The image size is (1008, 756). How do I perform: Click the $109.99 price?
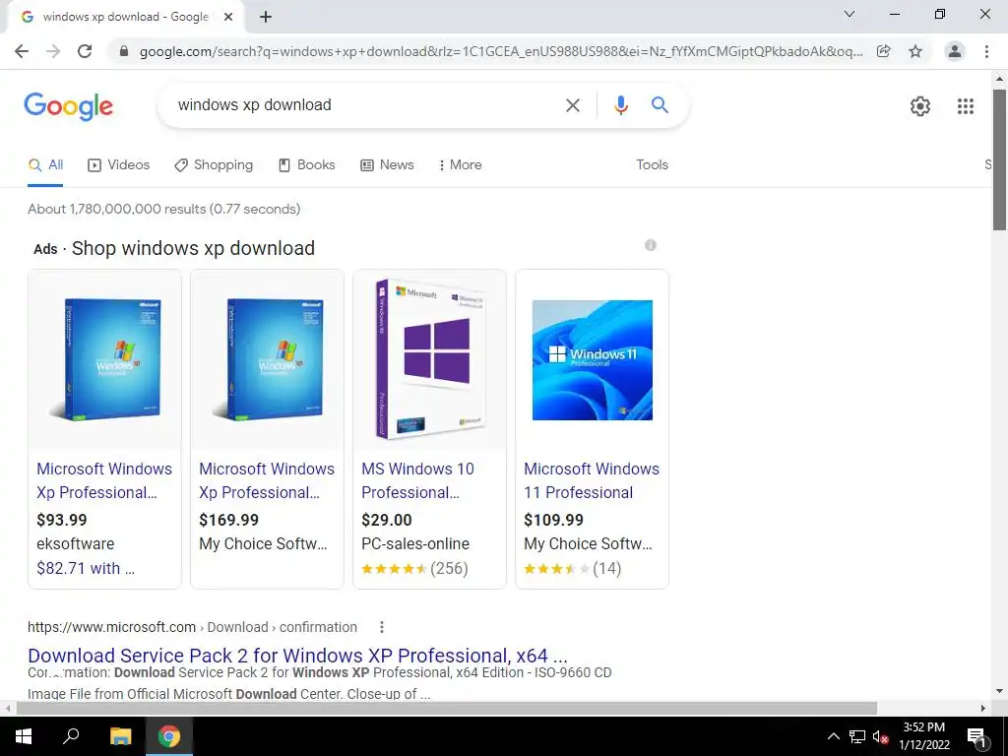pos(553,520)
